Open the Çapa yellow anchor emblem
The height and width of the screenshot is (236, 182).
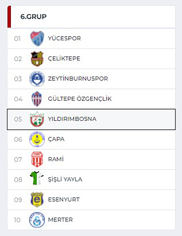point(37,139)
